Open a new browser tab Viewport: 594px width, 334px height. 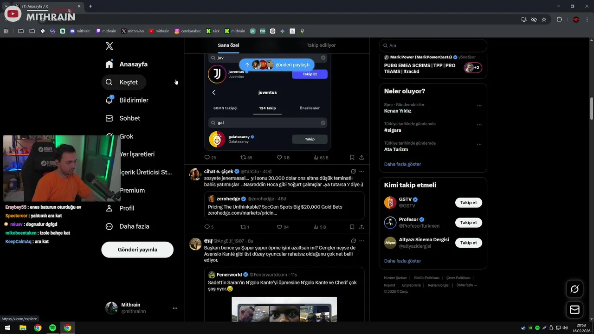(x=90, y=6)
